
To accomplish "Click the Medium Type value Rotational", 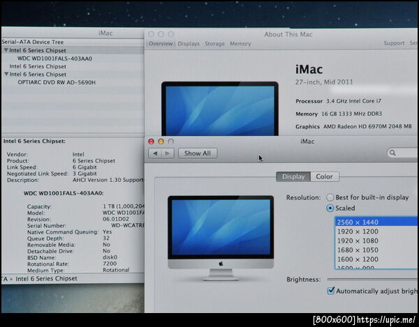I will [x=116, y=270].
